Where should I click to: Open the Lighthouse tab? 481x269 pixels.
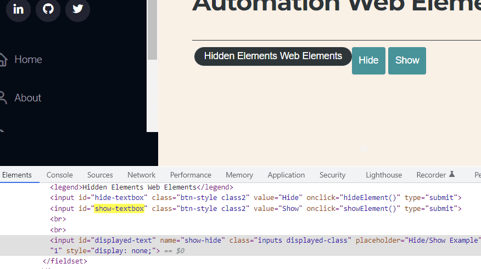[384, 175]
